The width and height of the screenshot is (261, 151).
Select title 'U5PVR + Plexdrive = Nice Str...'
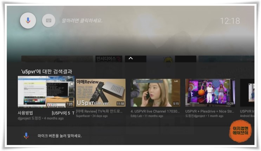pyautogui.click(x=210, y=111)
